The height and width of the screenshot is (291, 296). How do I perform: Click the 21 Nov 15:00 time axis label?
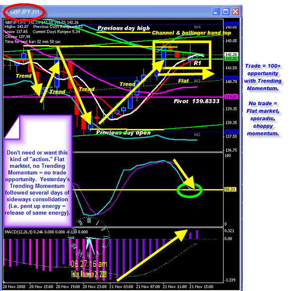point(201,287)
